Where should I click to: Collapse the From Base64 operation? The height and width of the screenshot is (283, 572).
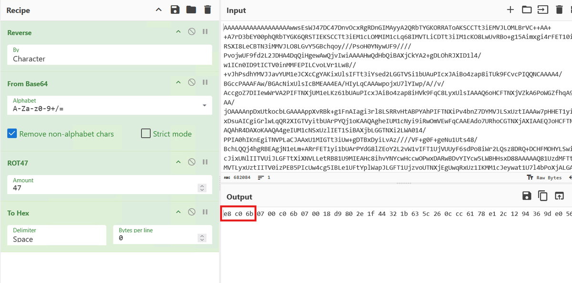(178, 83)
